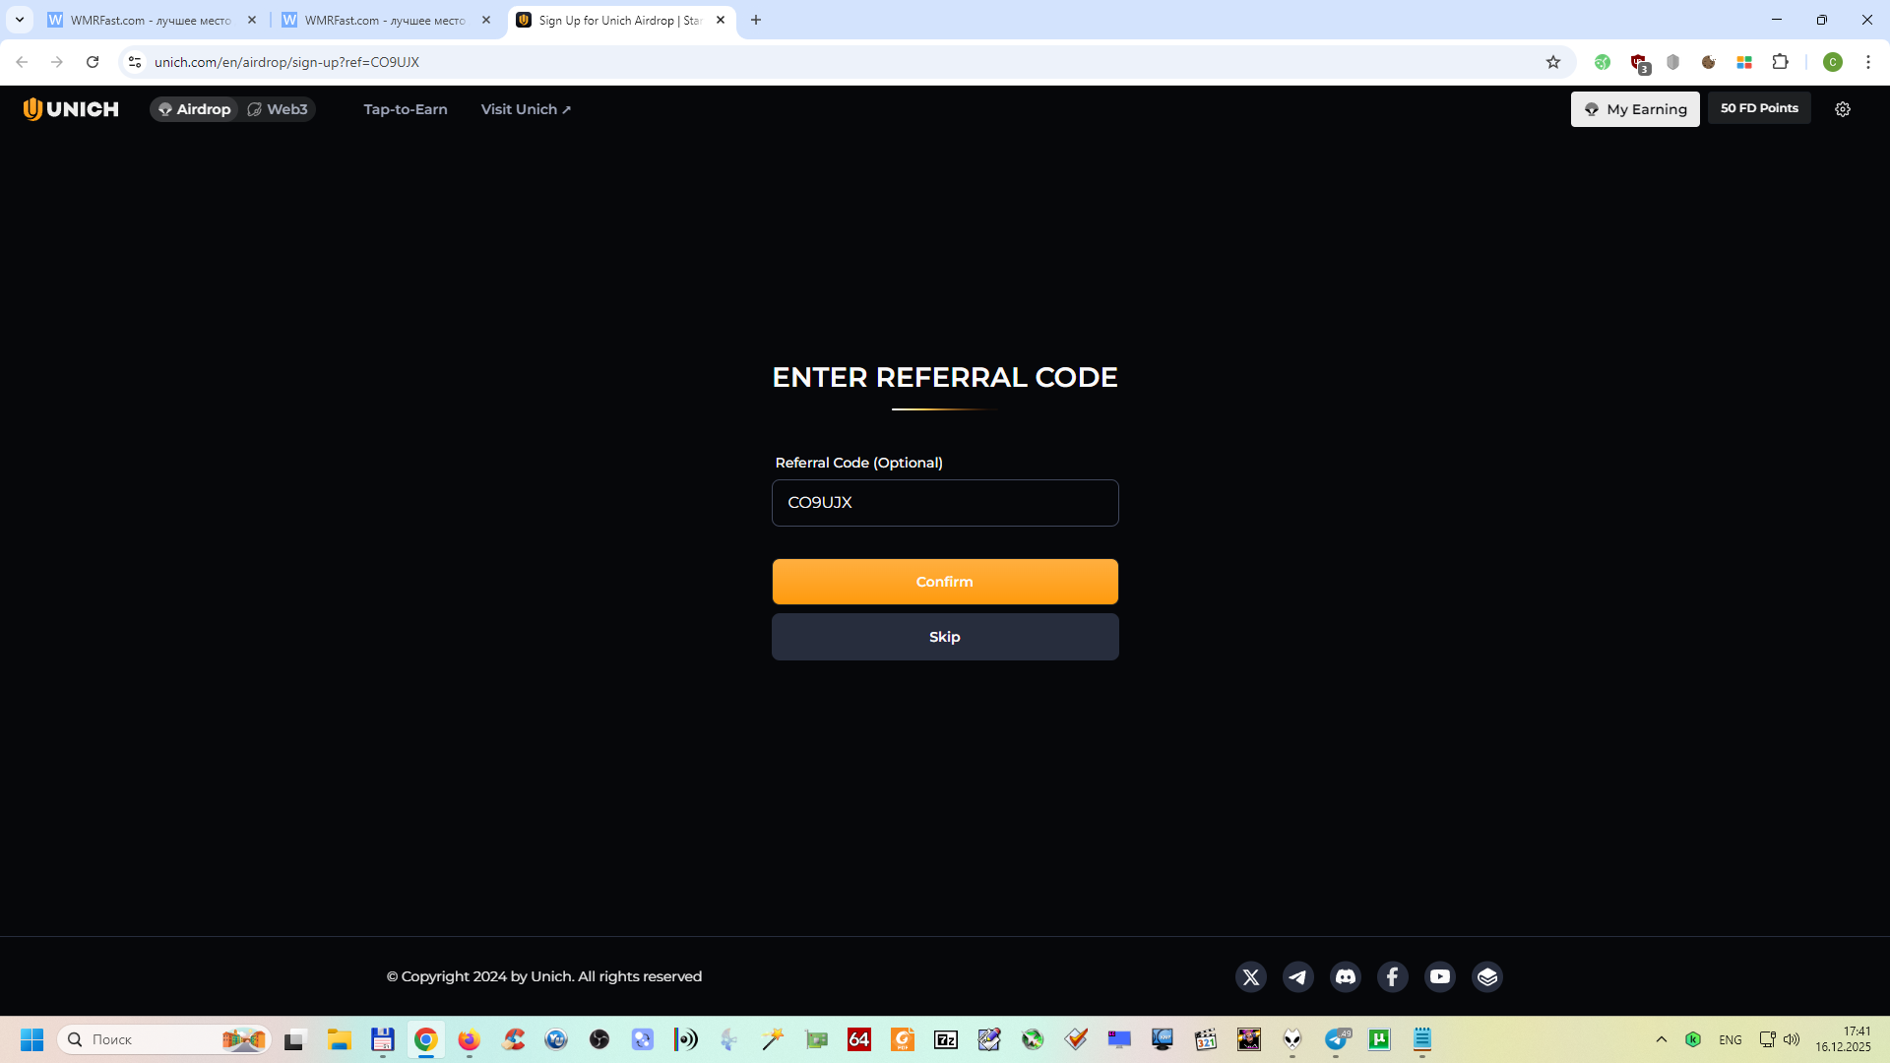Switch to the Web3 mode toggle
Viewport: 1890px width, 1063px height.
click(278, 109)
